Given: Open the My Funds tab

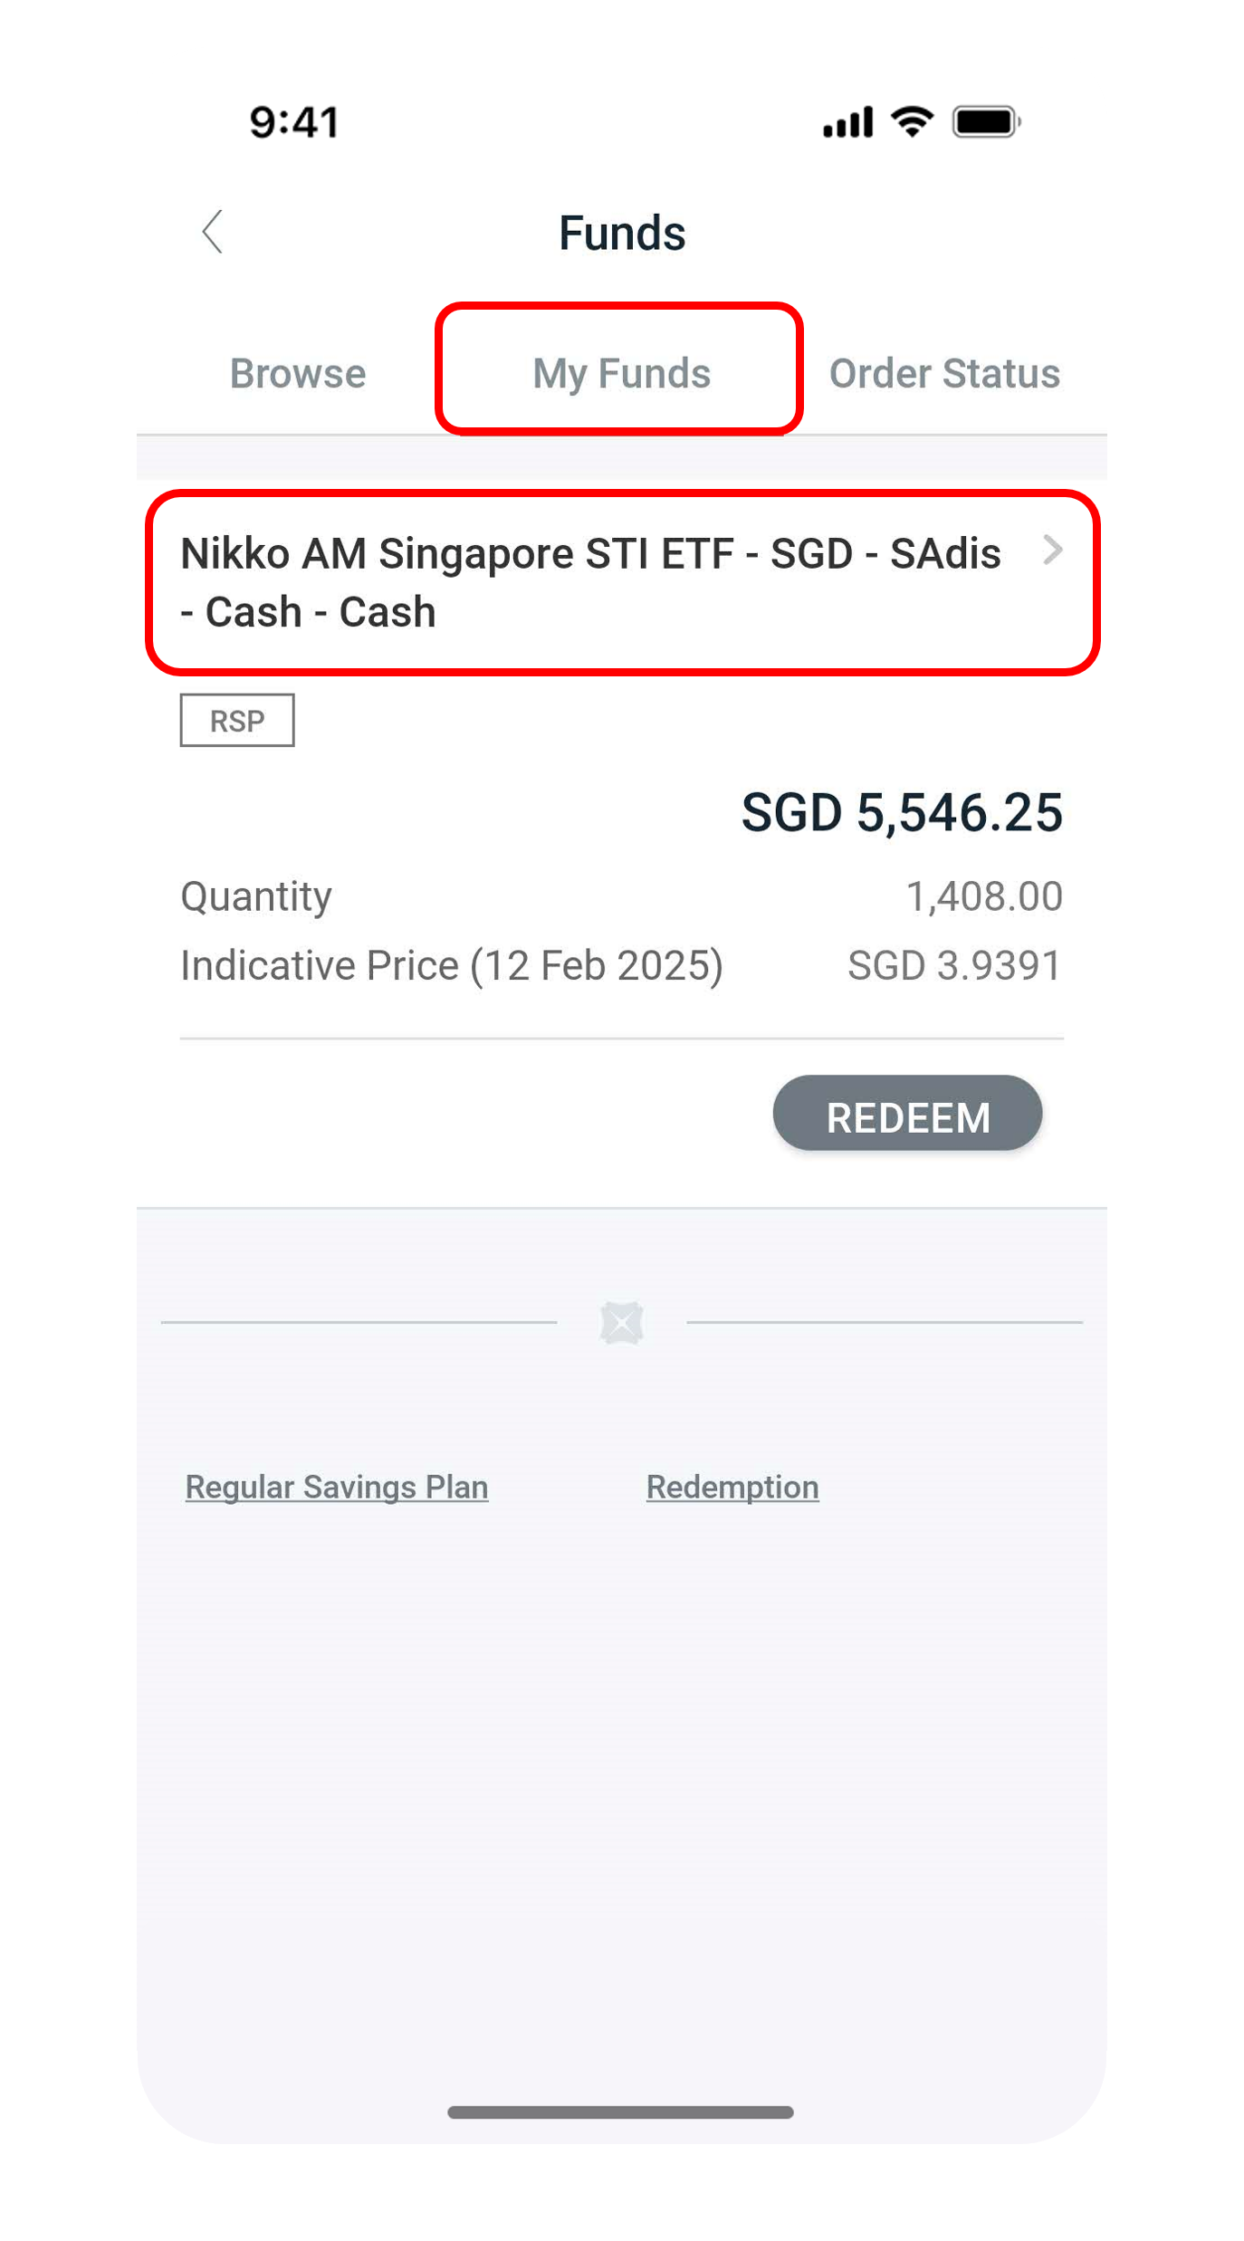Looking at the screenshot, I should tap(621, 373).
